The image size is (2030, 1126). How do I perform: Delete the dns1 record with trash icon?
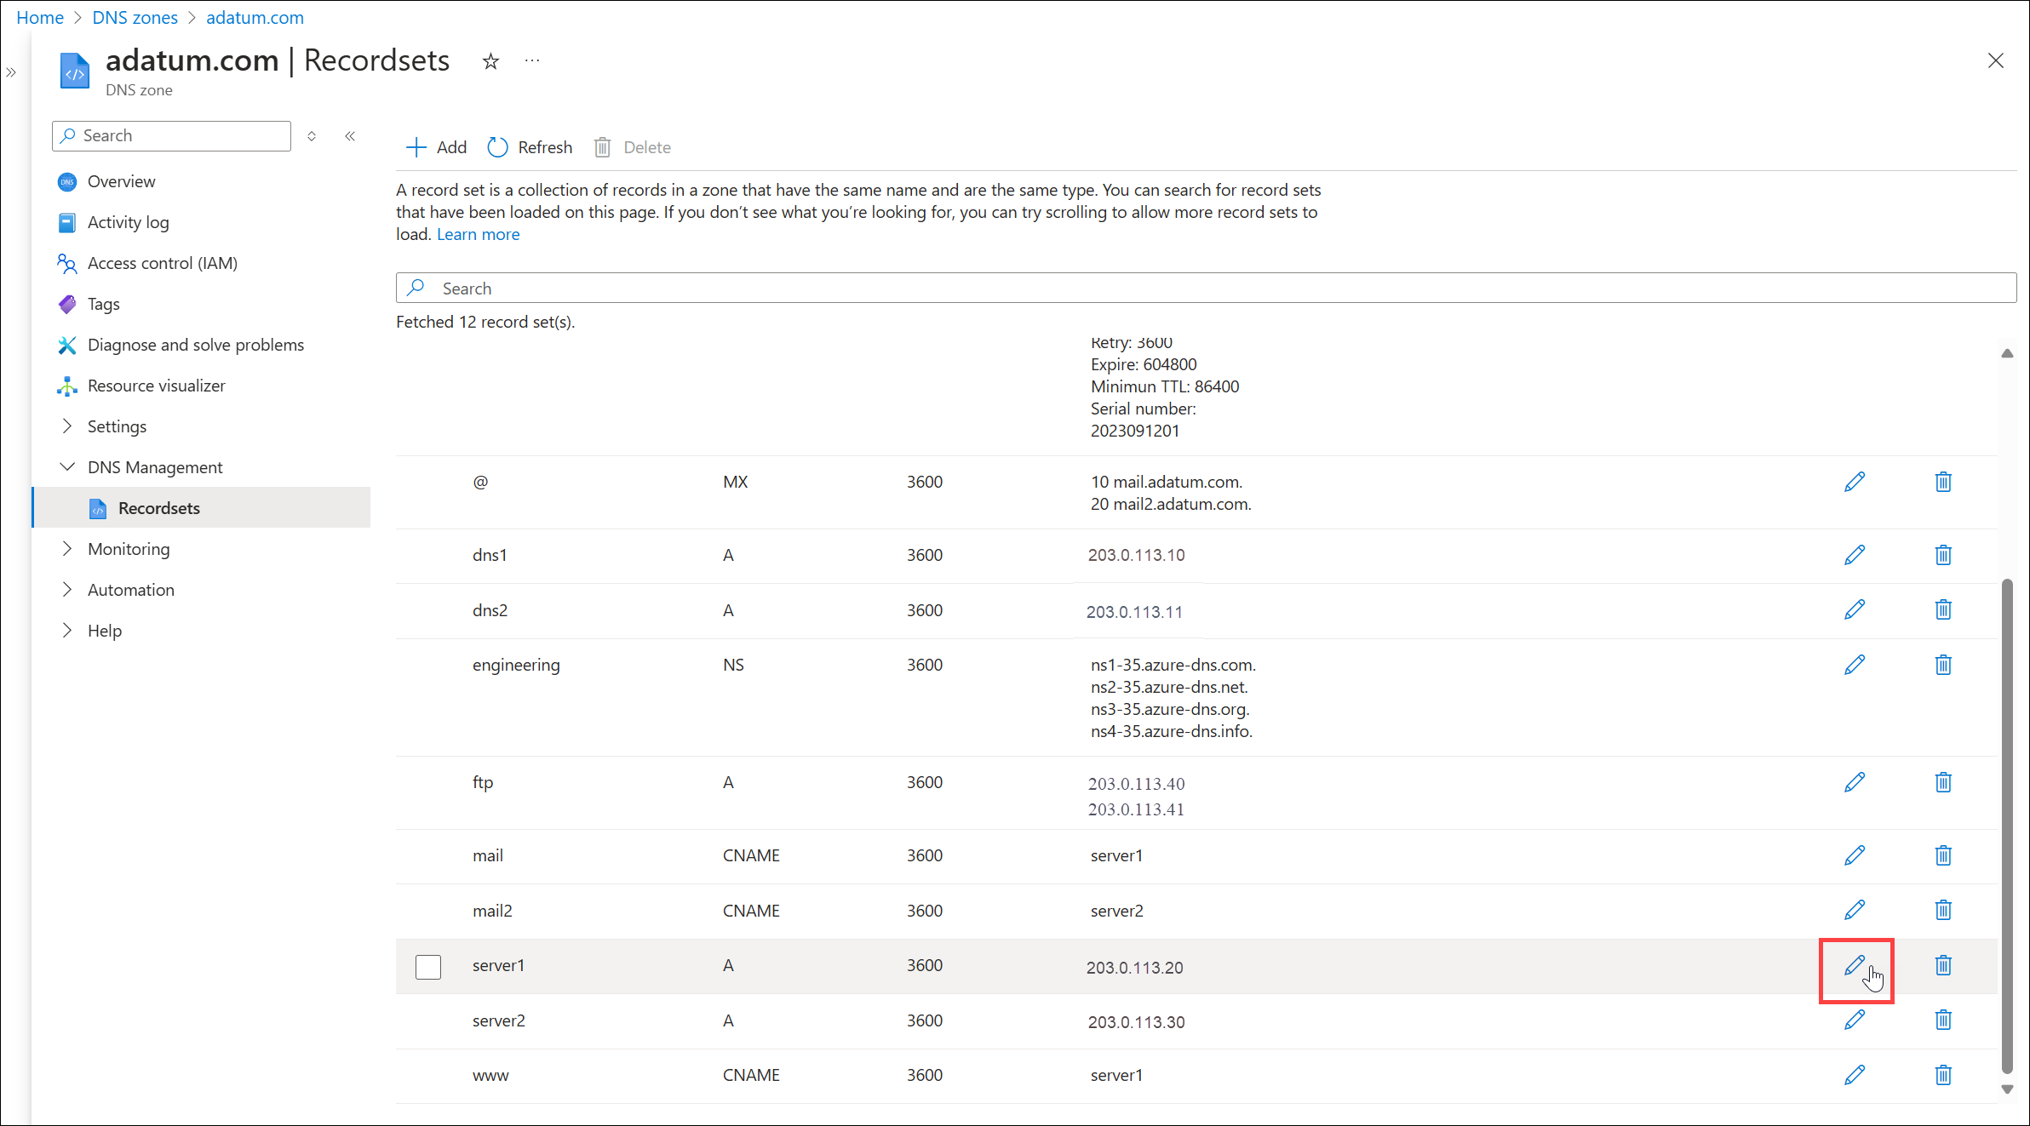click(1942, 555)
